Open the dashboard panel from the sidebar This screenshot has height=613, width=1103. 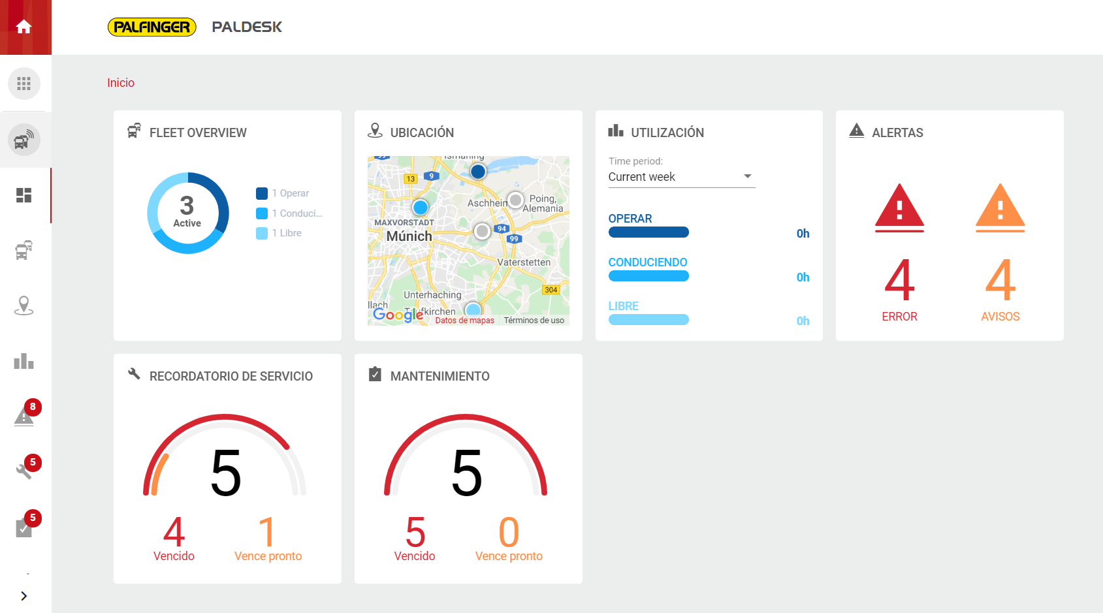(x=25, y=195)
